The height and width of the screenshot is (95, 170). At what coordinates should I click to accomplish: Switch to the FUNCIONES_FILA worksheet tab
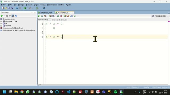pyautogui.click(x=46, y=13)
